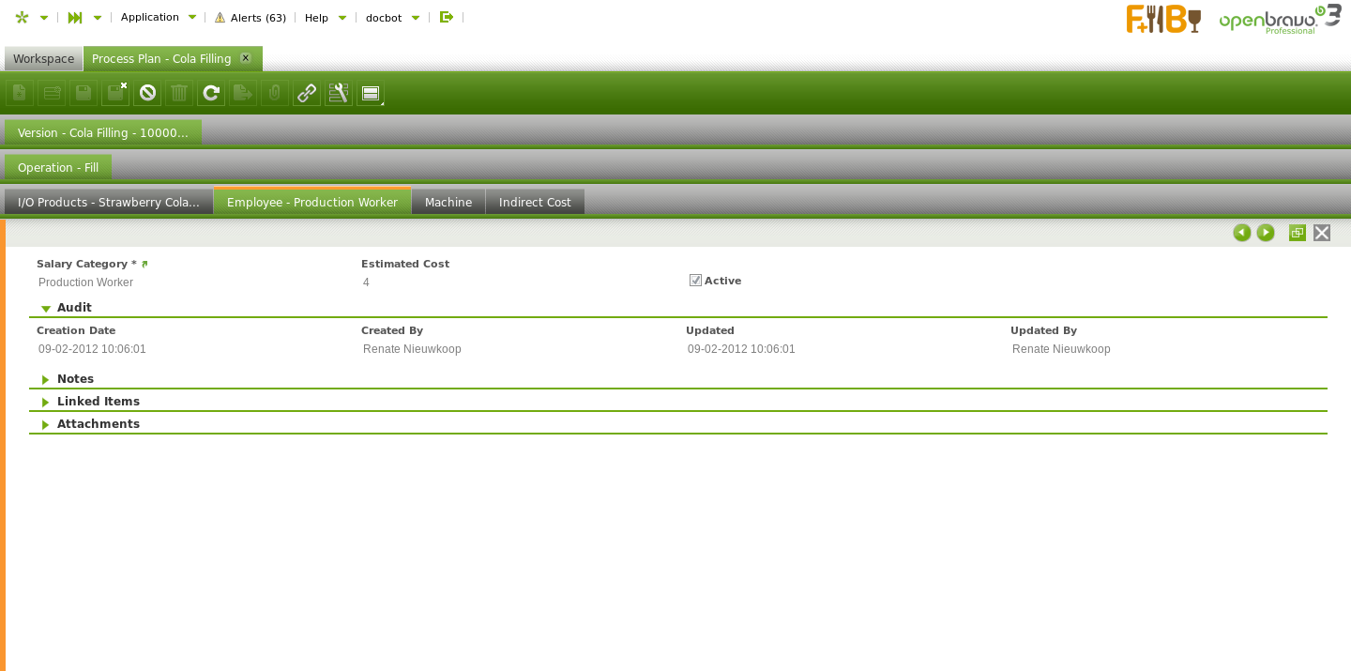This screenshot has width=1351, height=671.
Task: Maximize the Employee form panel
Action: coord(1298,233)
